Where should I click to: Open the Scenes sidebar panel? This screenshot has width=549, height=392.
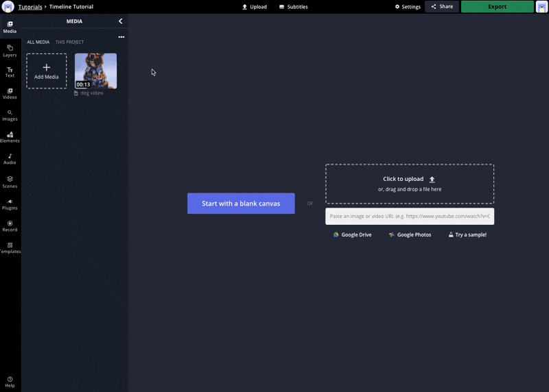pyautogui.click(x=10, y=182)
